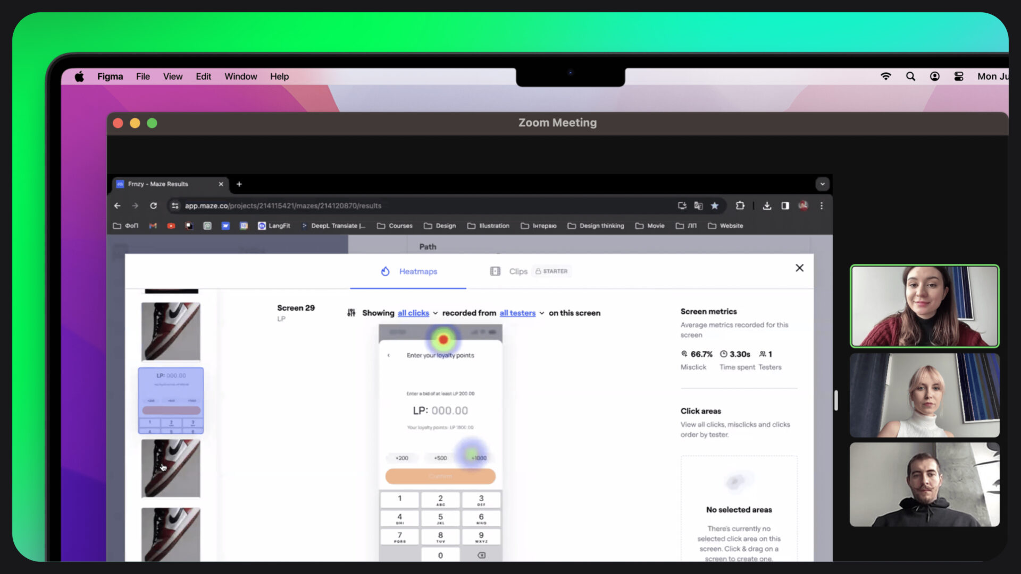Open the browser extensions puzzle icon
Viewport: 1021px width, 574px height.
coord(740,205)
